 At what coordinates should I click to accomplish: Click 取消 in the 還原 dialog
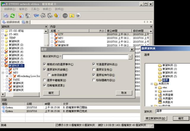tap(124, 93)
